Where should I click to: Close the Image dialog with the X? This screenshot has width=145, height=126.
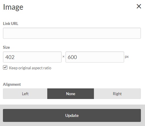[x=139, y=6]
